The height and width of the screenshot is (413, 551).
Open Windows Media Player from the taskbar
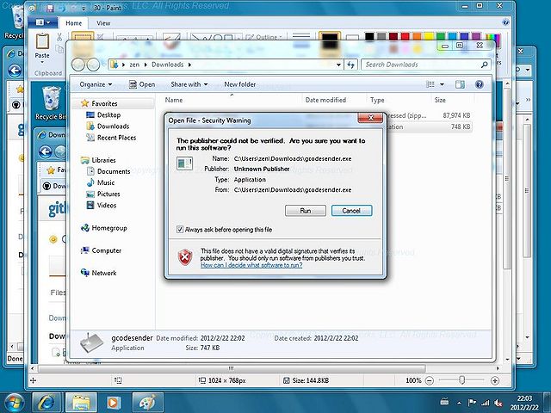[113, 403]
